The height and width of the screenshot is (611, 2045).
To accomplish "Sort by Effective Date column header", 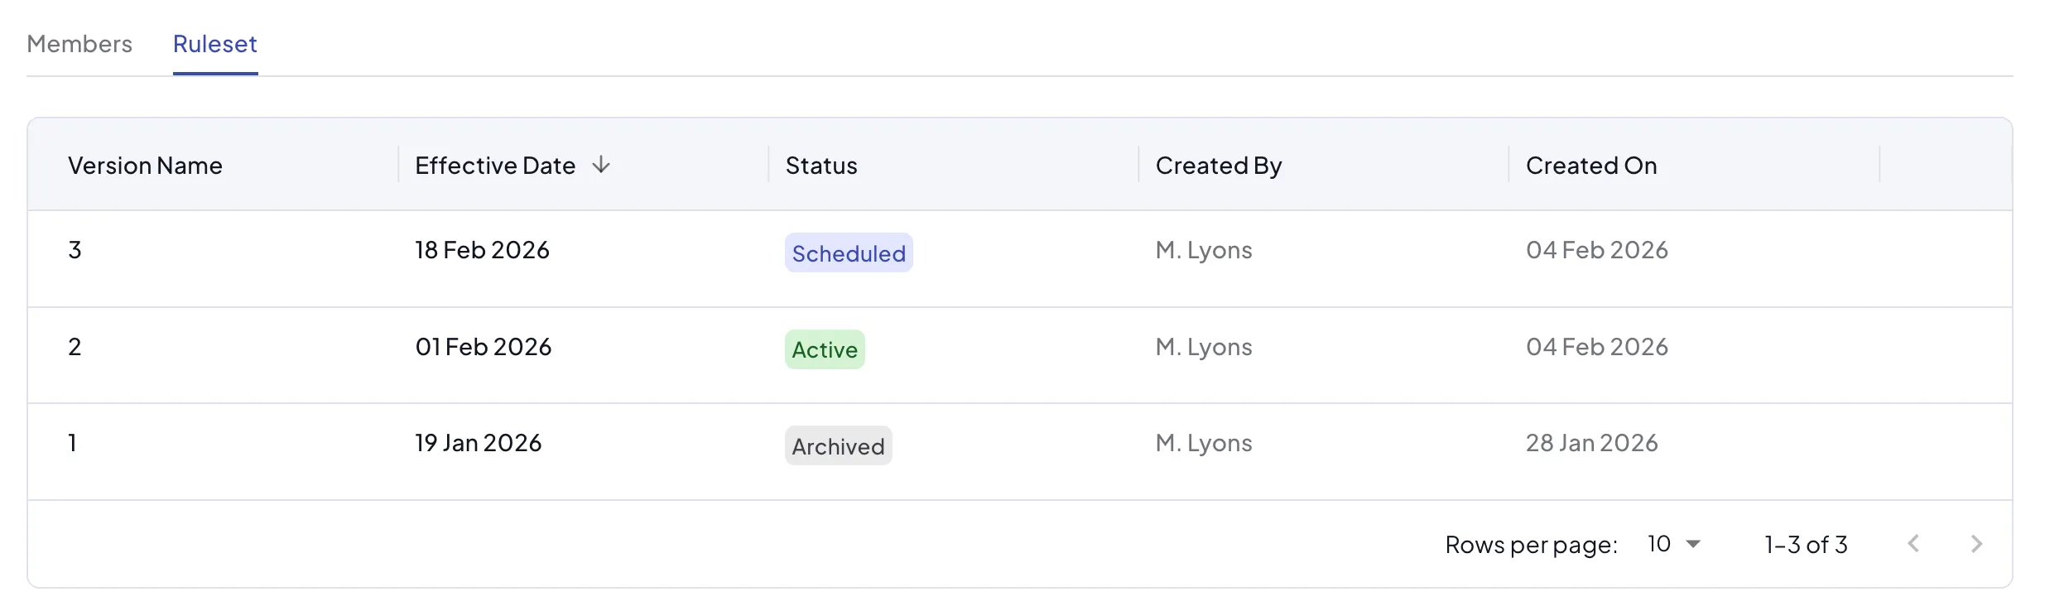I will click(495, 166).
